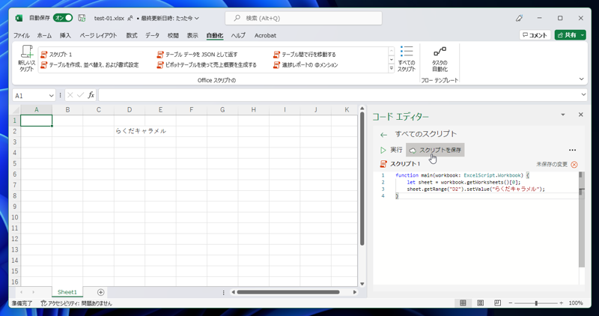Viewport: 599px width, 316px height.
Task: Run テーブルを作成、並べ替え、および書式設定 script
Action: [90, 65]
